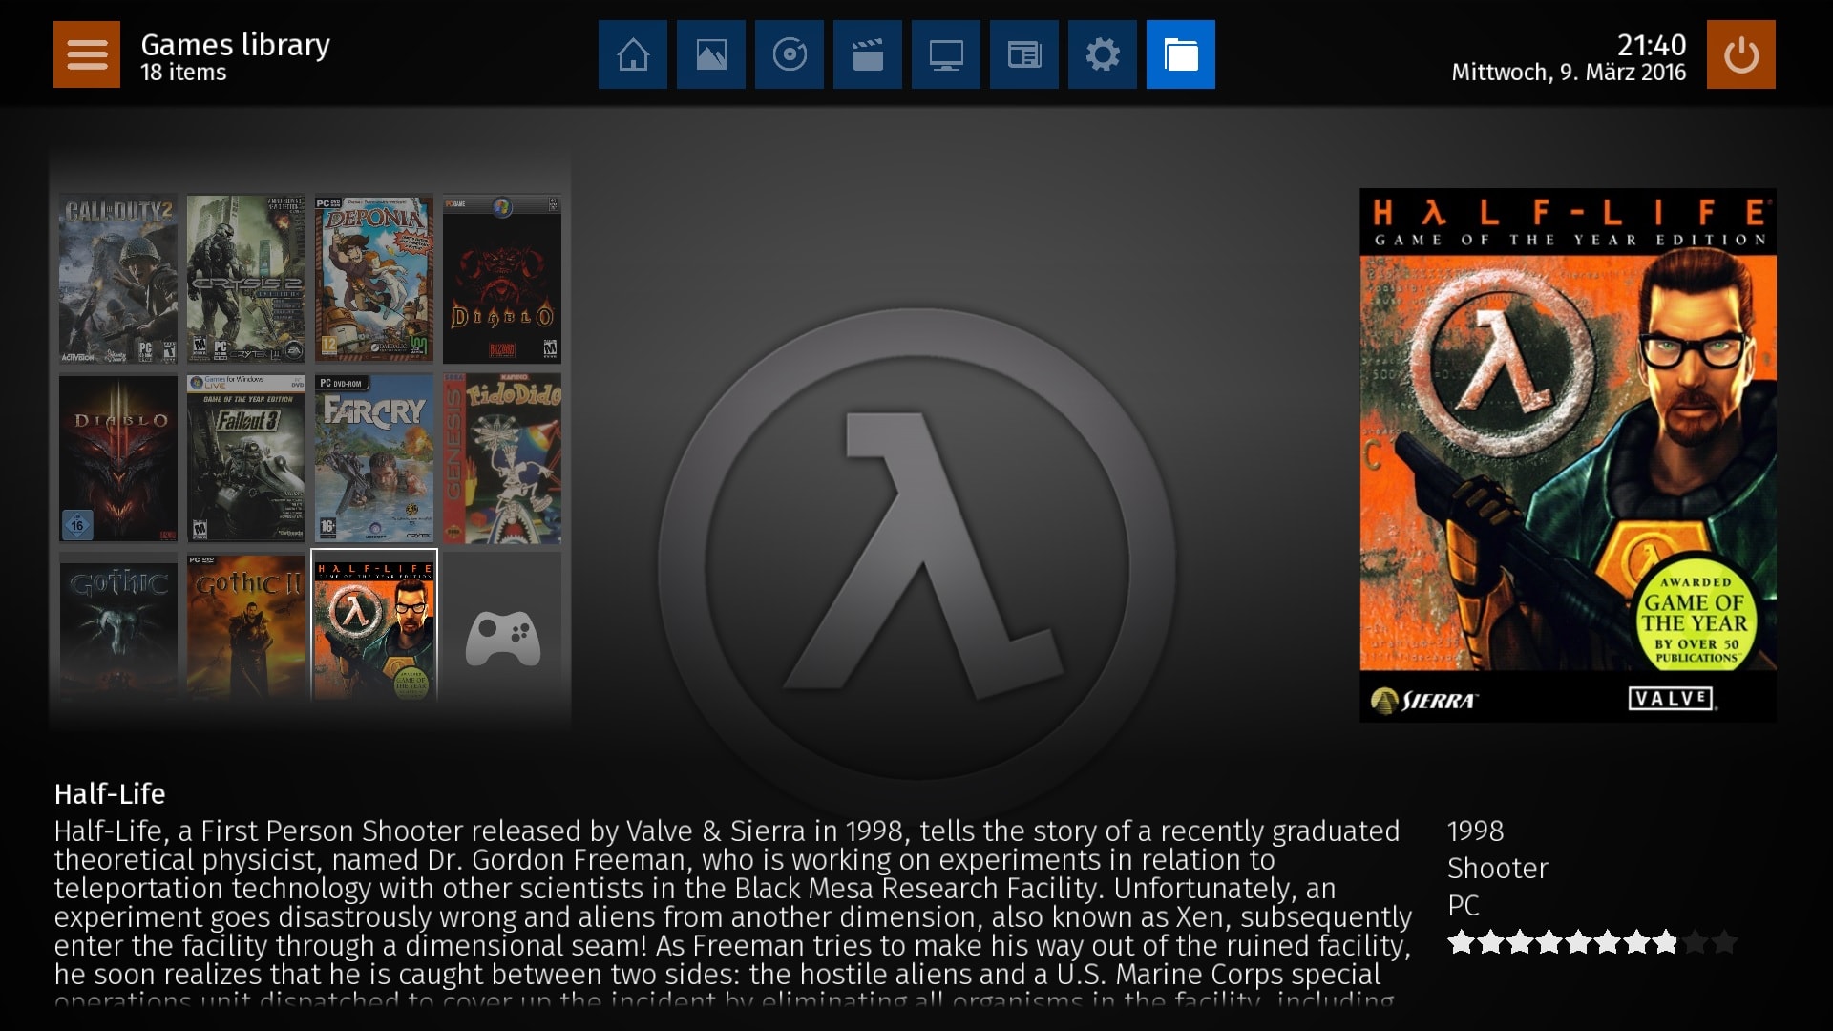Click the Half-Life description paragraph
This screenshot has width=1833, height=1031.
pos(733,912)
